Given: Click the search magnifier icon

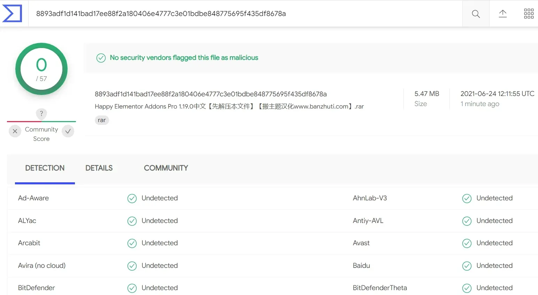Looking at the screenshot, I should (476, 14).
